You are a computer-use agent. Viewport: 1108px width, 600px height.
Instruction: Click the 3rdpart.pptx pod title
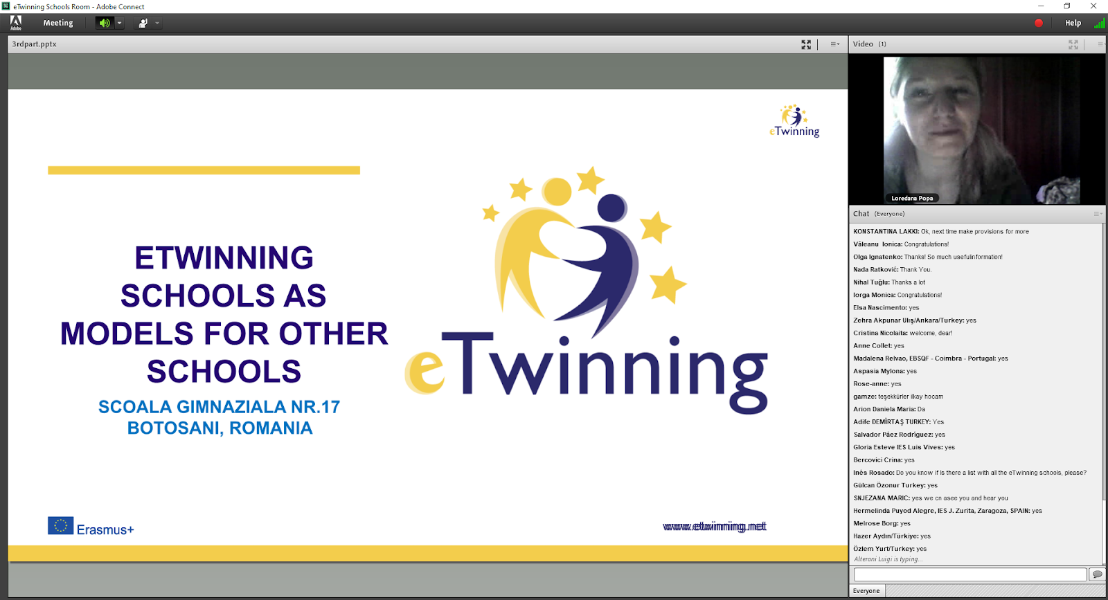pyautogui.click(x=35, y=44)
